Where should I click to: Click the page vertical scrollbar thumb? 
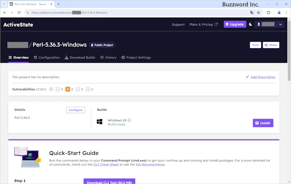(x=289, y=50)
